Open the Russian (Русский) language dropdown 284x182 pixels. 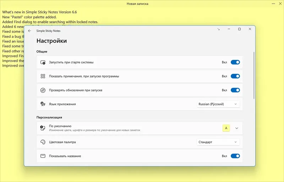pyautogui.click(x=218, y=104)
